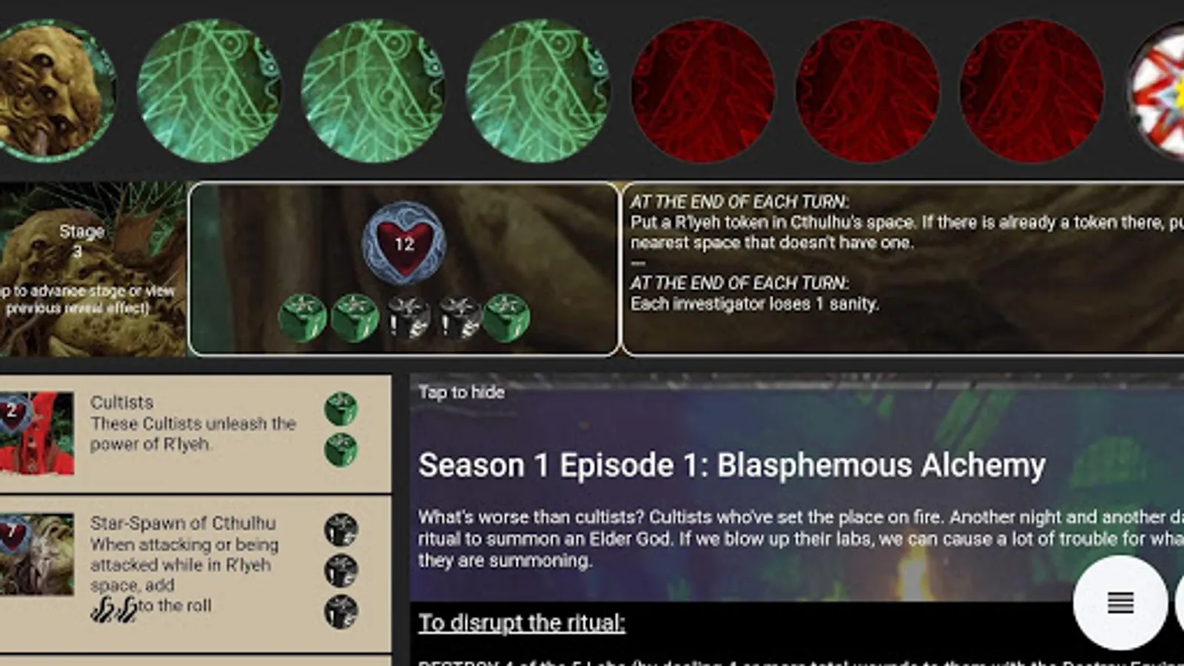This screenshot has height=666, width=1184.
Task: Select the first red summoning track token
Action: point(703,90)
